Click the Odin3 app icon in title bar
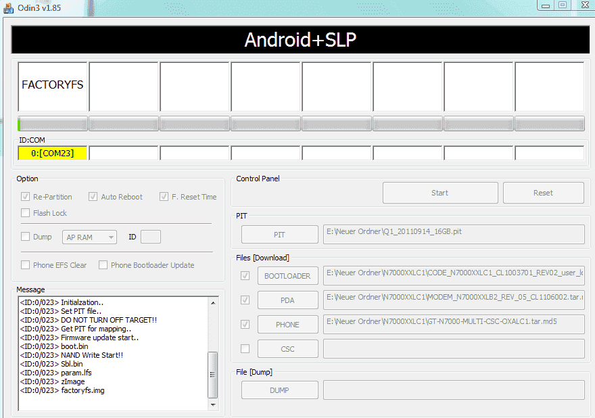 [x=8, y=7]
